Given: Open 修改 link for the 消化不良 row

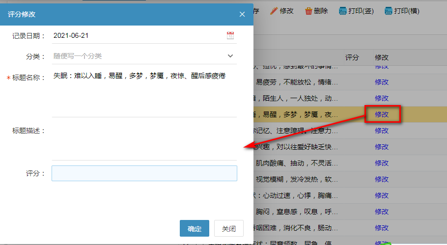Looking at the screenshot, I should (382, 228).
